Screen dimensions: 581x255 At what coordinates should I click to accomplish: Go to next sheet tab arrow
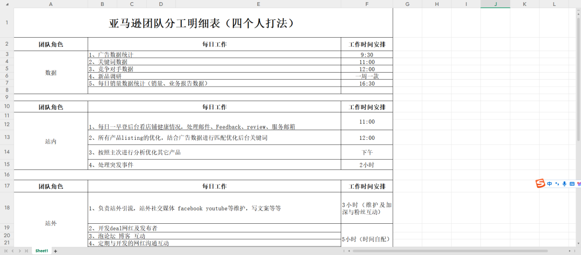pyautogui.click(x=19, y=251)
